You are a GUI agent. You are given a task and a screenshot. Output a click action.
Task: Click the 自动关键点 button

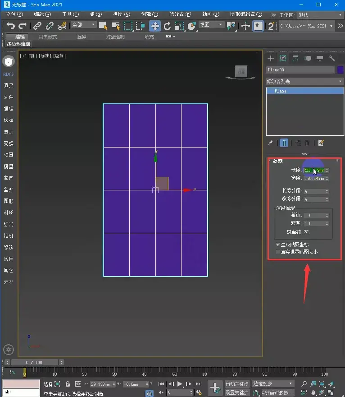237,384
